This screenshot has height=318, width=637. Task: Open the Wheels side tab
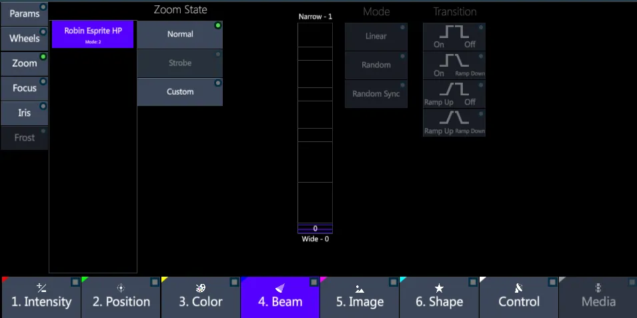[x=25, y=39]
